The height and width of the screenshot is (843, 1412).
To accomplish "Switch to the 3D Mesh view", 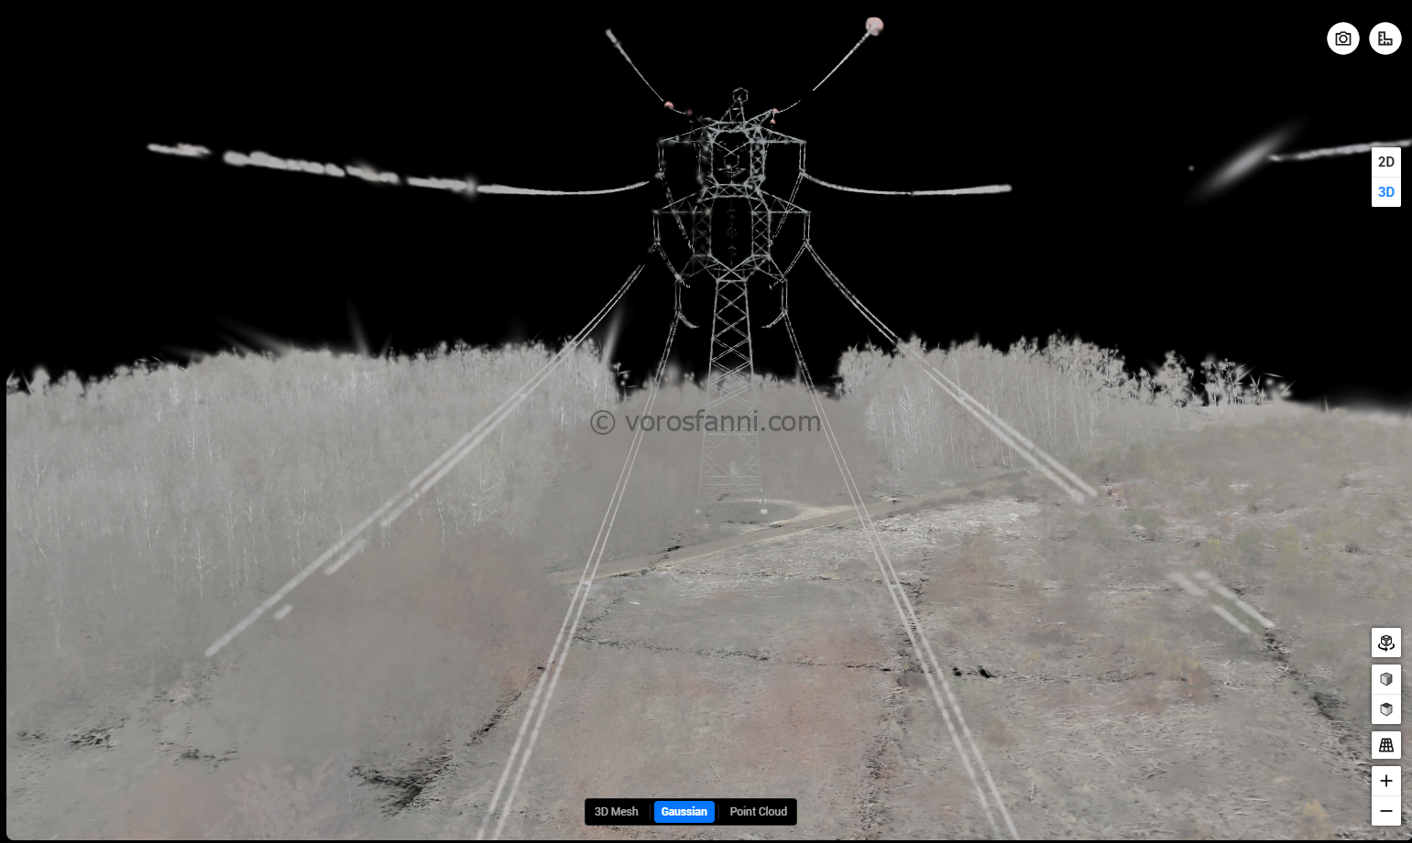I will click(616, 812).
